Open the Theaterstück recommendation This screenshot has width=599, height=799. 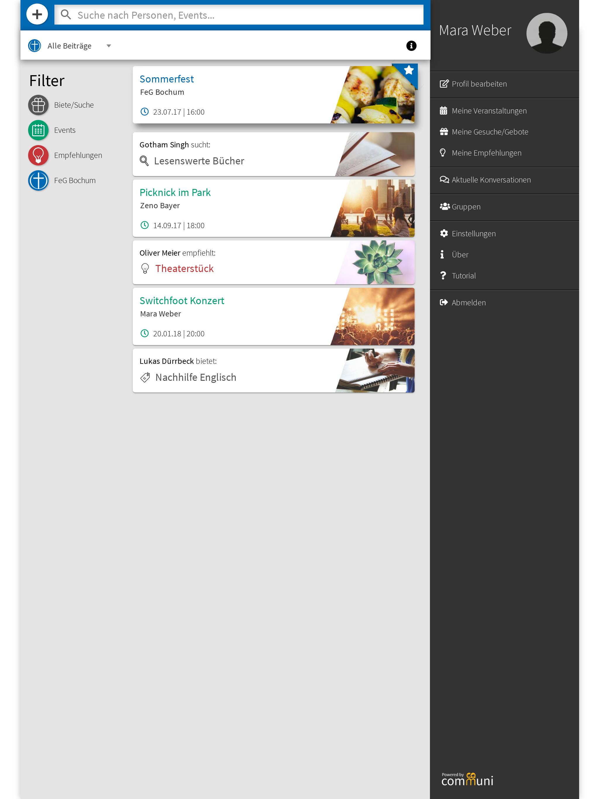(x=184, y=268)
